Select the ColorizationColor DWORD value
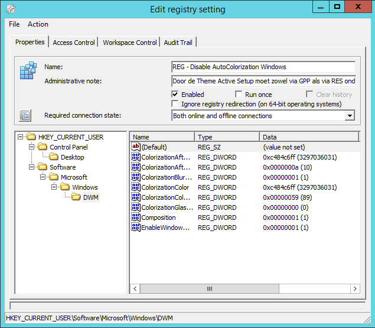The height and width of the screenshot is (328, 375). [x=165, y=187]
